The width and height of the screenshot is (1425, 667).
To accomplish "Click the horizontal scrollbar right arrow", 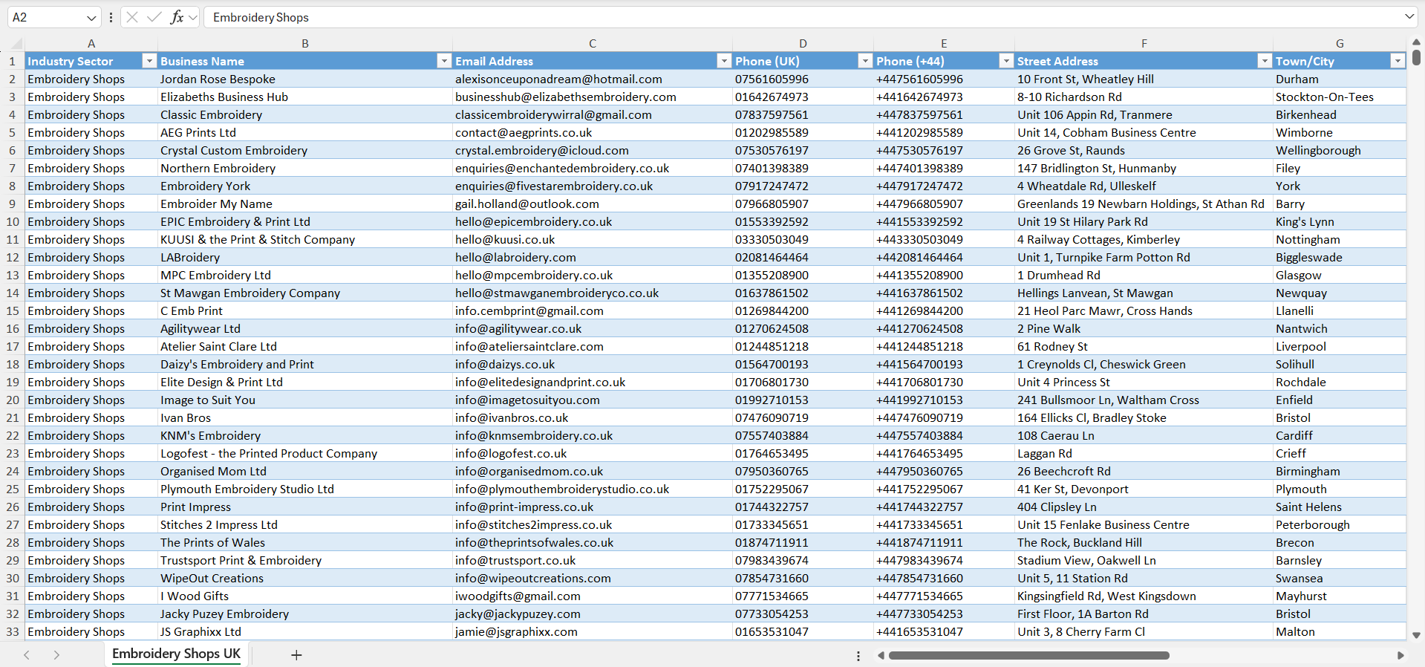I will [x=1400, y=655].
